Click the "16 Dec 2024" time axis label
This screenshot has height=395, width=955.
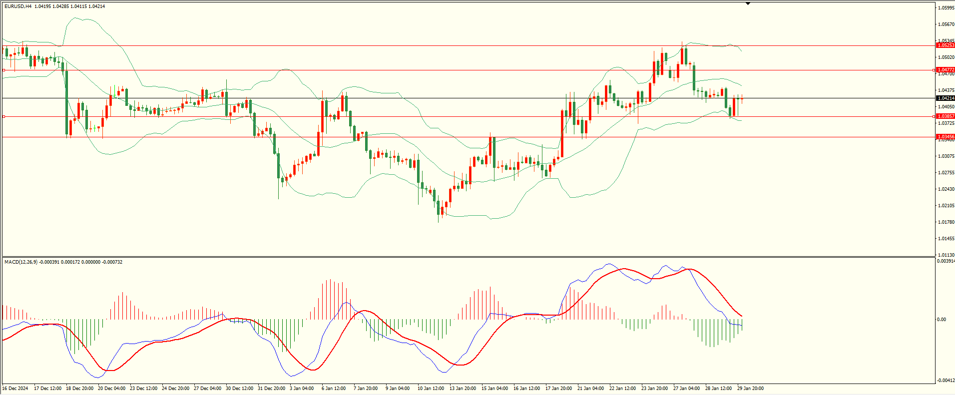[15, 389]
